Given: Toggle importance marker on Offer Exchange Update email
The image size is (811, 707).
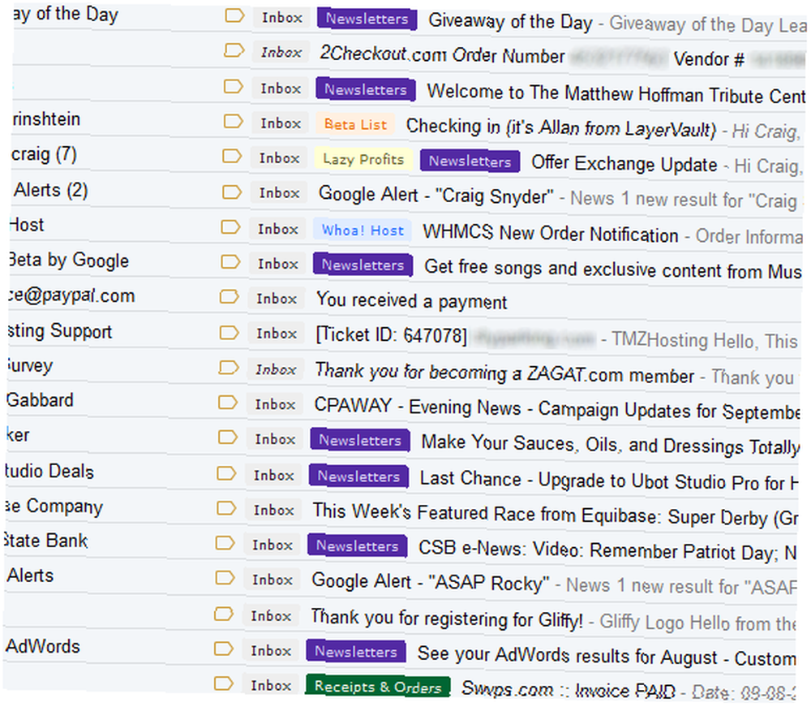Looking at the screenshot, I should click(232, 156).
